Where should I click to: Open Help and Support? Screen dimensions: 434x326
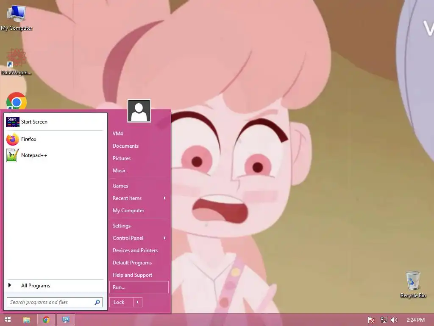click(139, 275)
